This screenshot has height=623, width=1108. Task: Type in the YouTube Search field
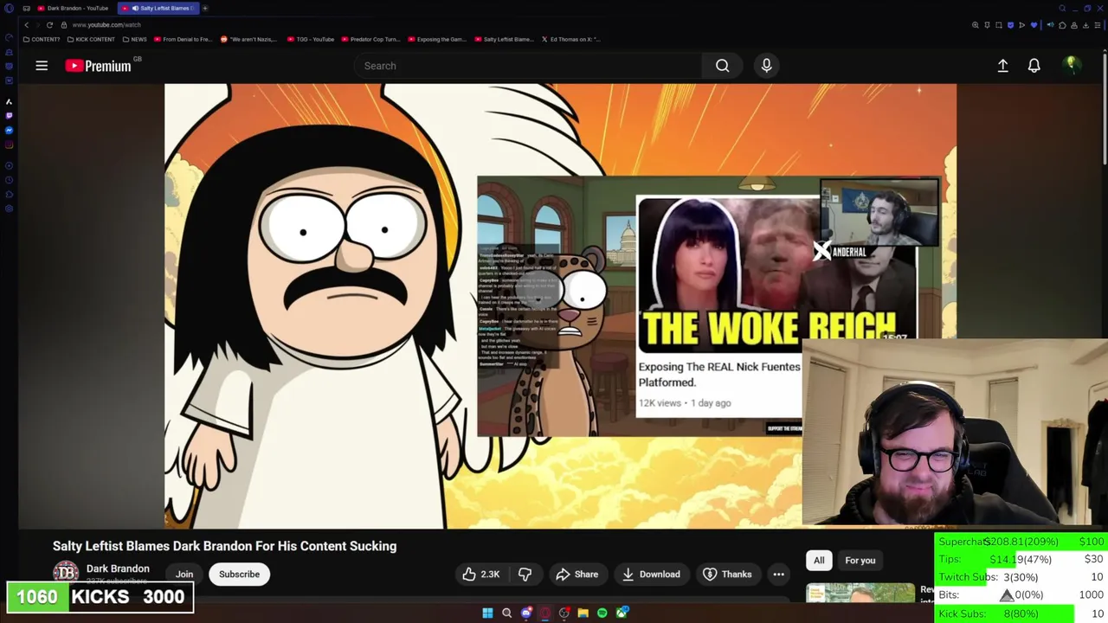[528, 66]
